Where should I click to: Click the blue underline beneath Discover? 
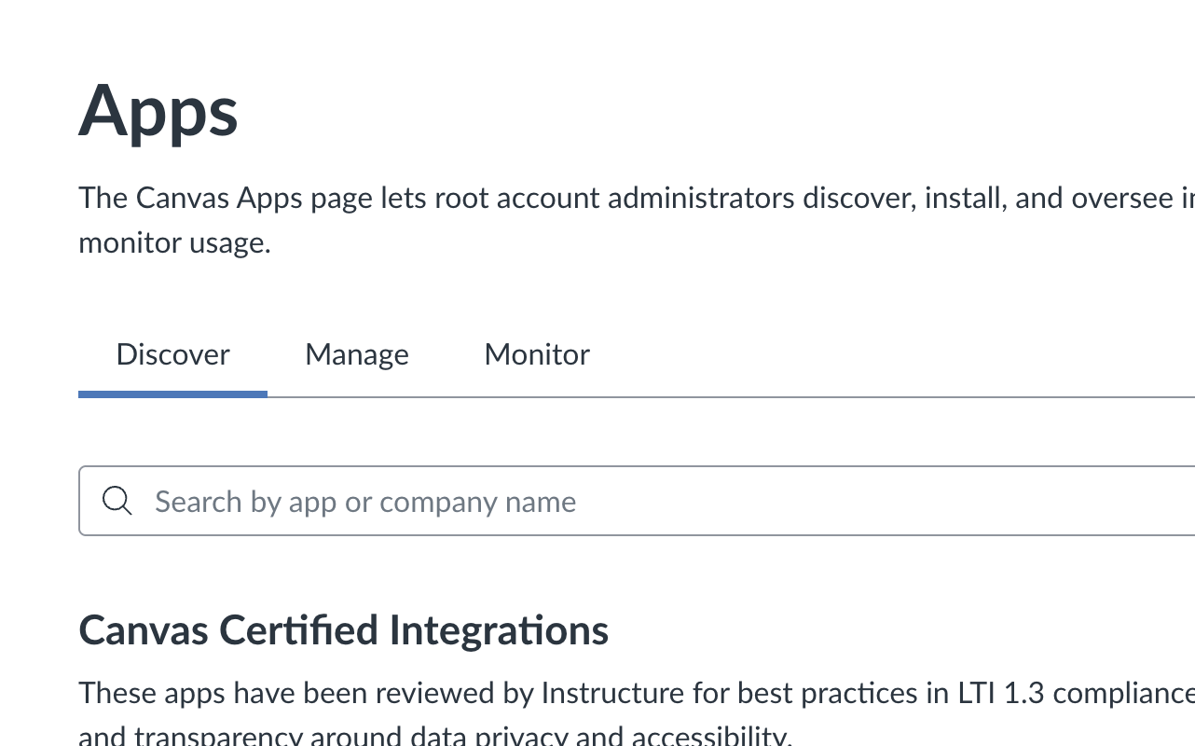172,395
